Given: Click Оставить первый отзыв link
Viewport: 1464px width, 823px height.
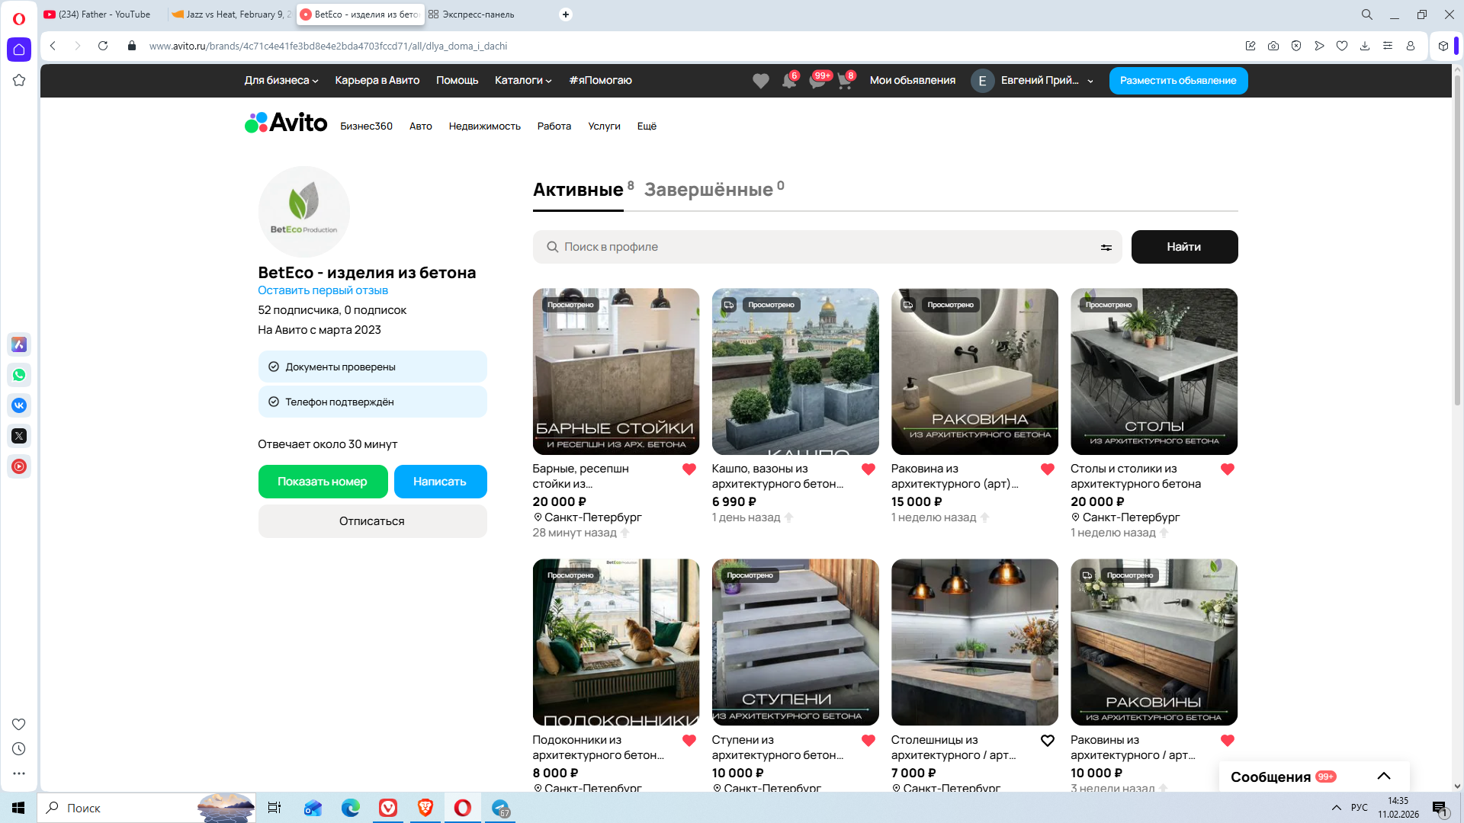Looking at the screenshot, I should point(323,290).
